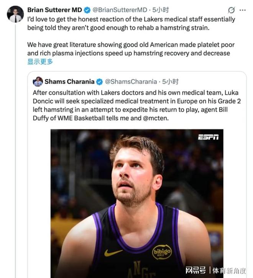Click the top tweet's 5小时 timestamp
Image resolution: width=253 pixels, height=278 pixels.
[160, 10]
